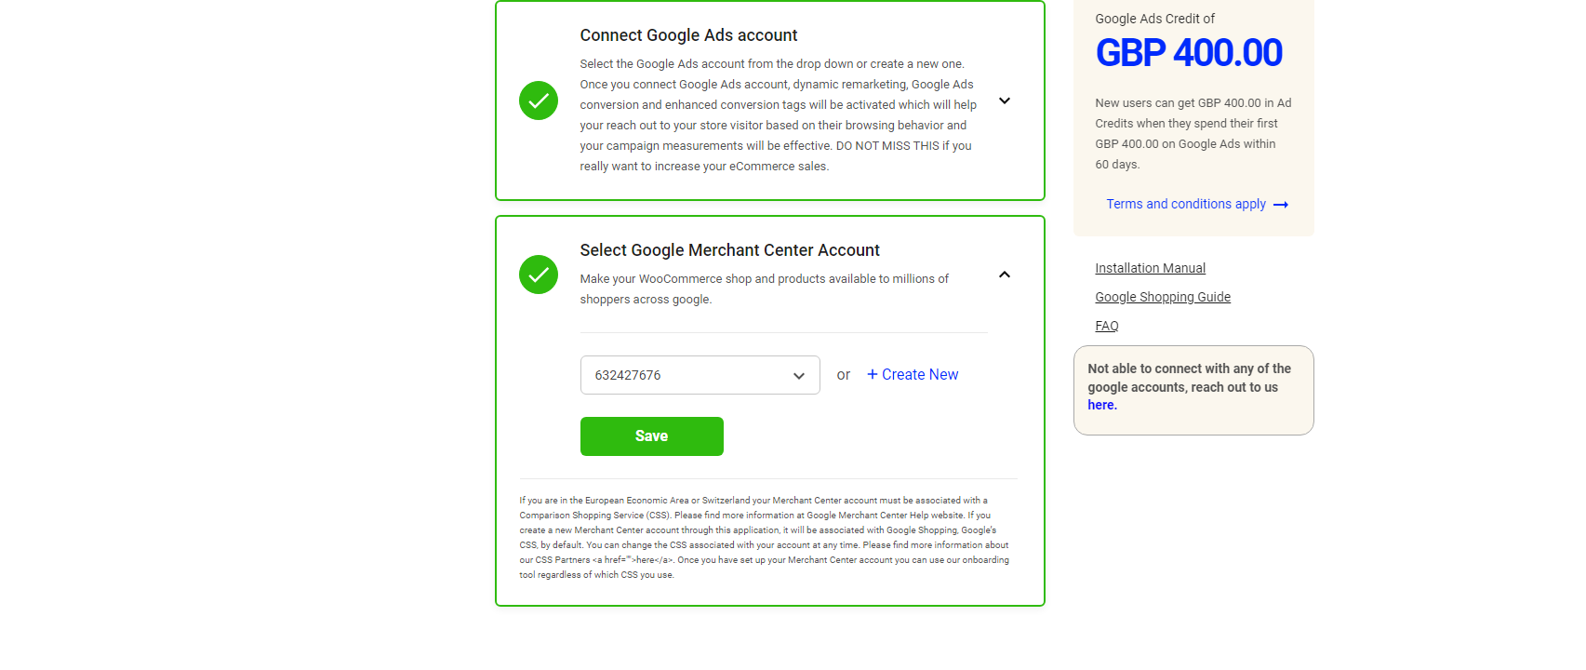Click the Connect Google Ads account heading

click(x=688, y=35)
